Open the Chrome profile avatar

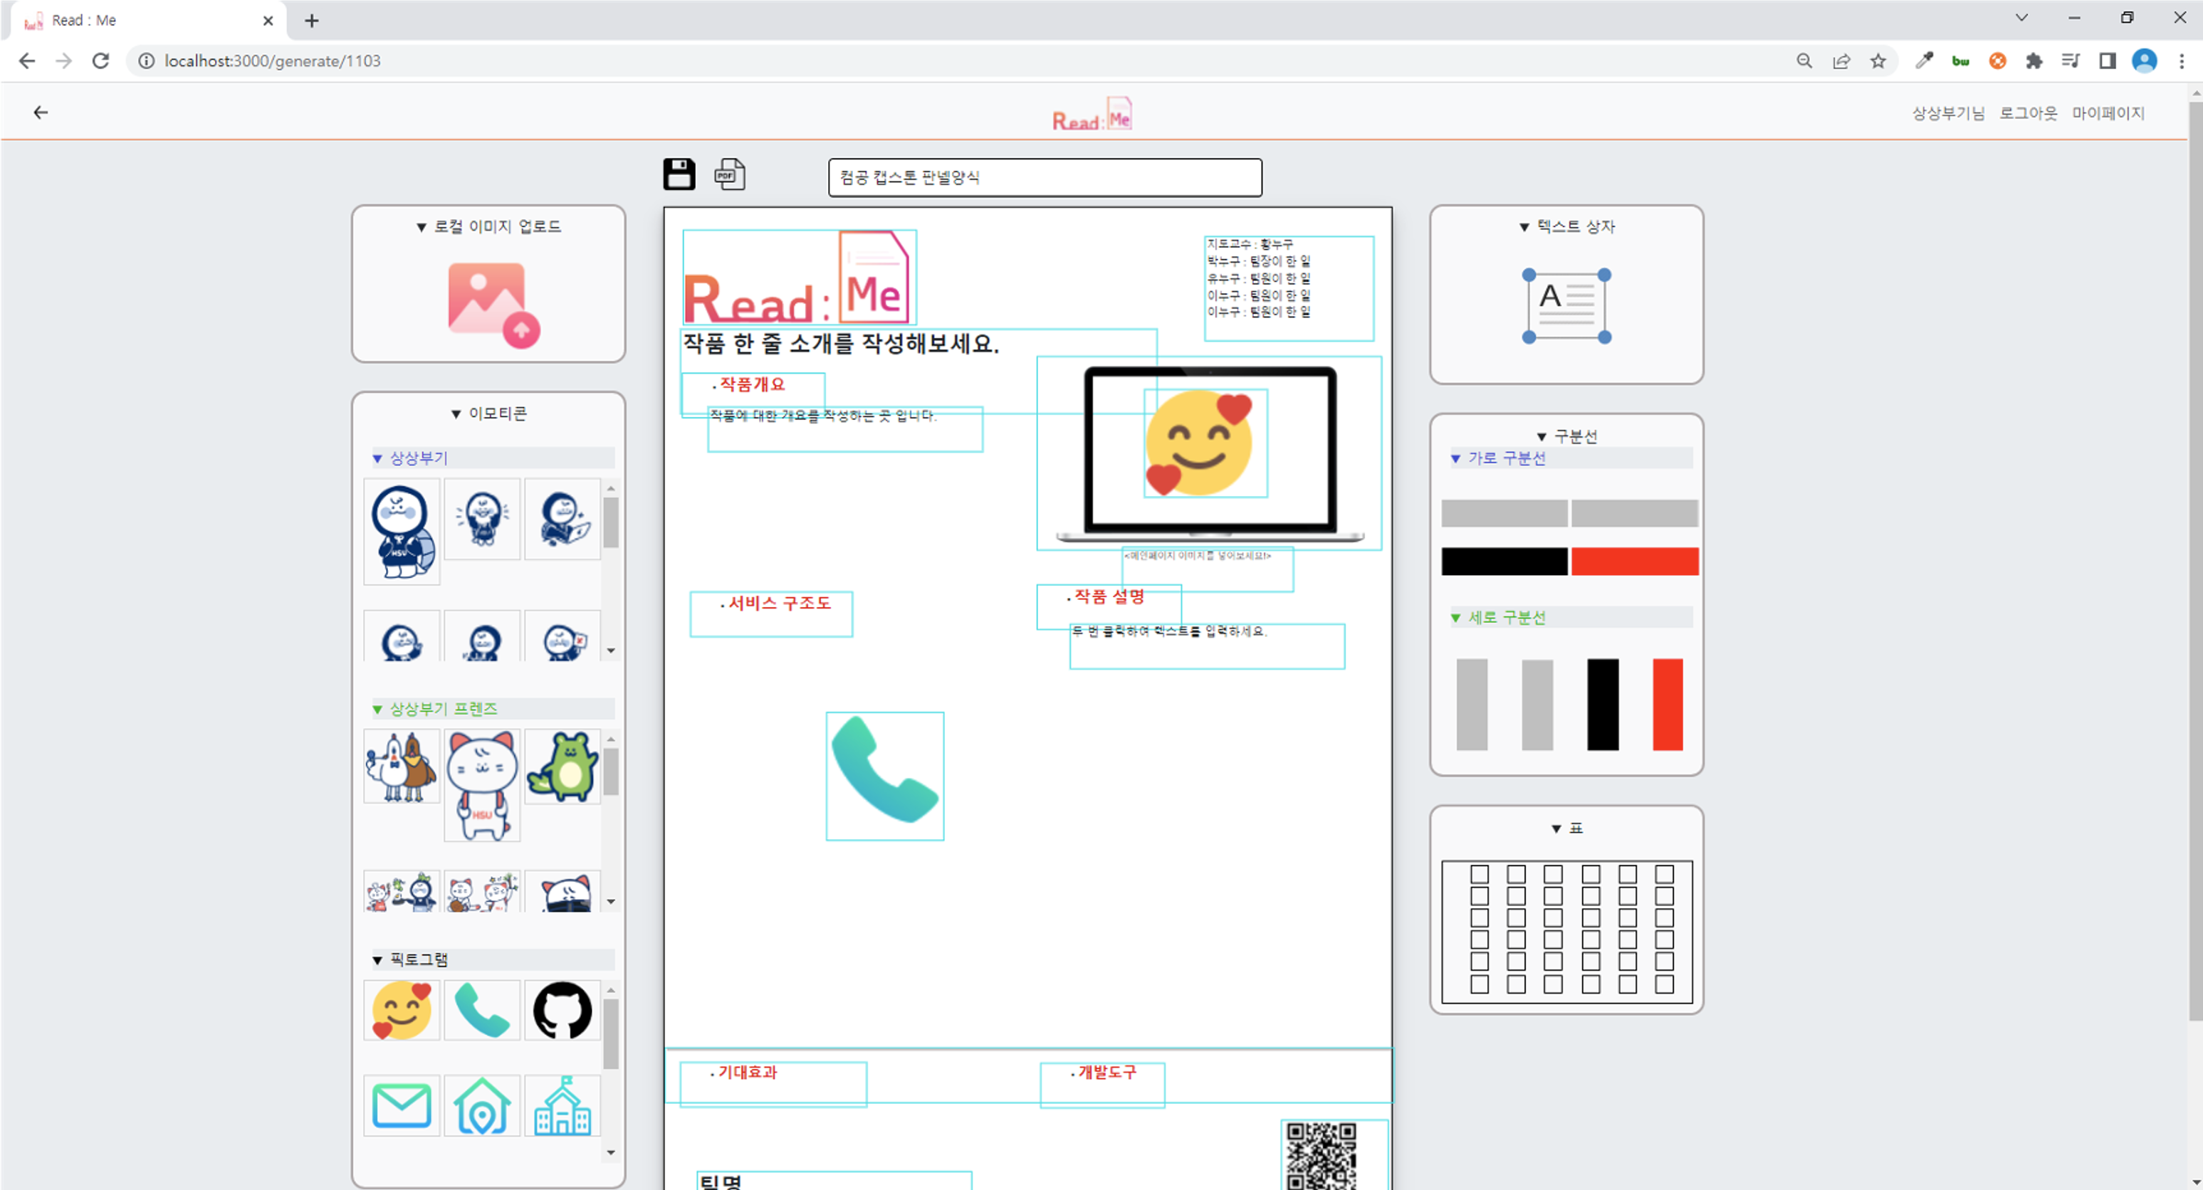2143,60
